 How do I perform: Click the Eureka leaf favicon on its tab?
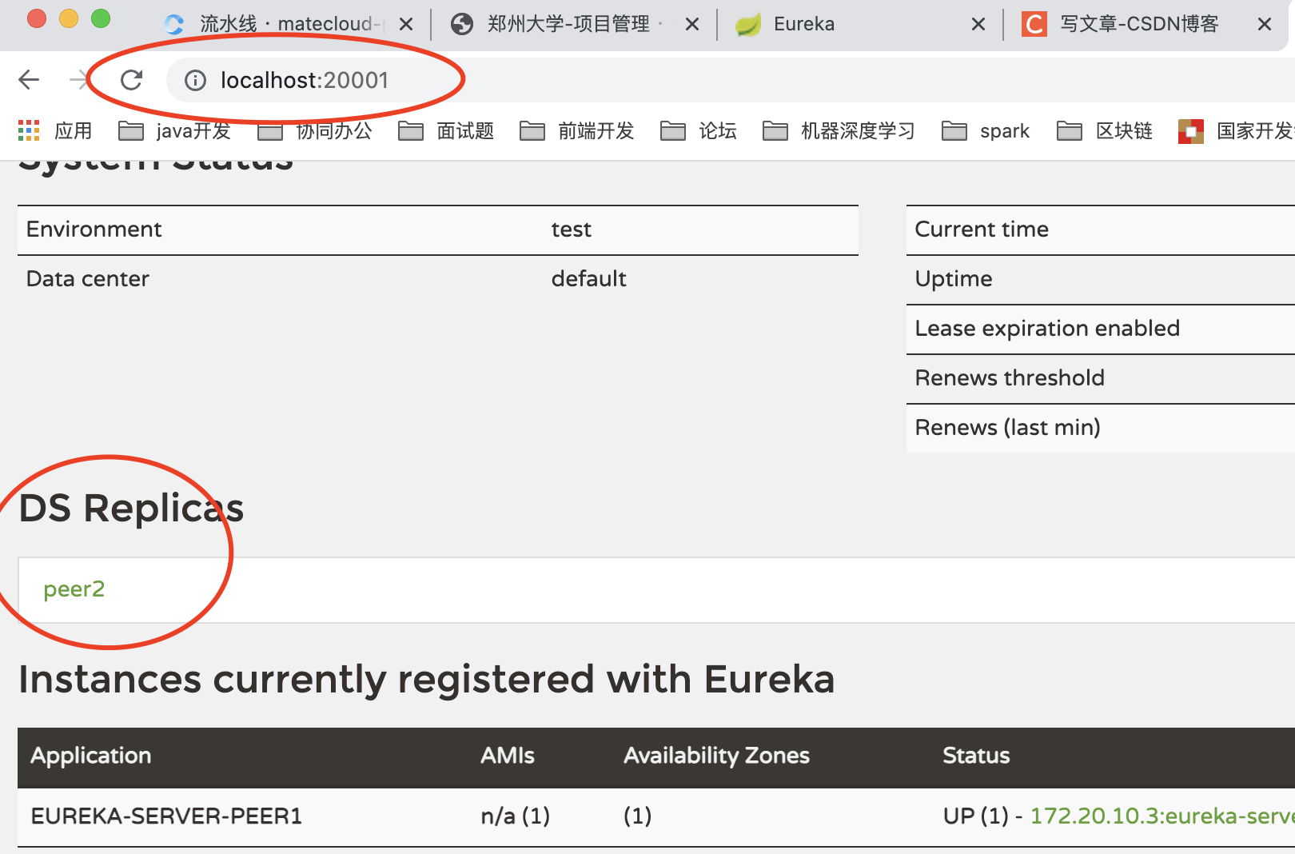pyautogui.click(x=747, y=24)
